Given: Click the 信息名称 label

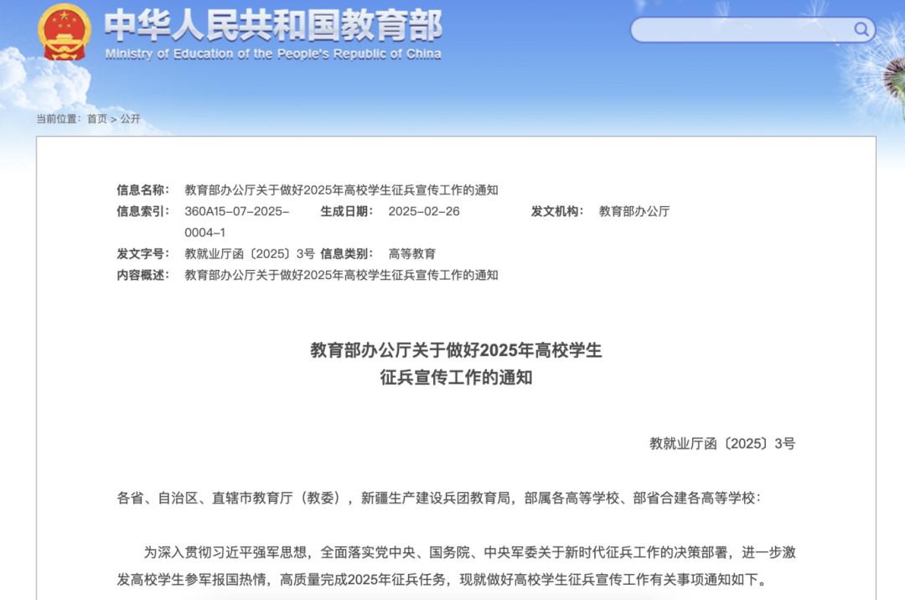Looking at the screenshot, I should point(142,190).
